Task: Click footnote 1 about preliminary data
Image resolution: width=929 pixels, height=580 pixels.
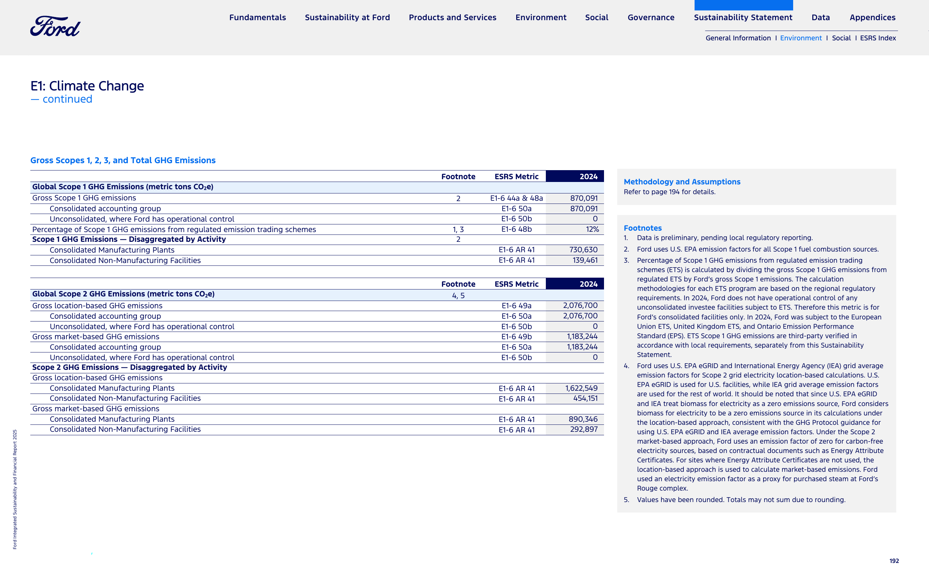Action: click(x=718, y=238)
